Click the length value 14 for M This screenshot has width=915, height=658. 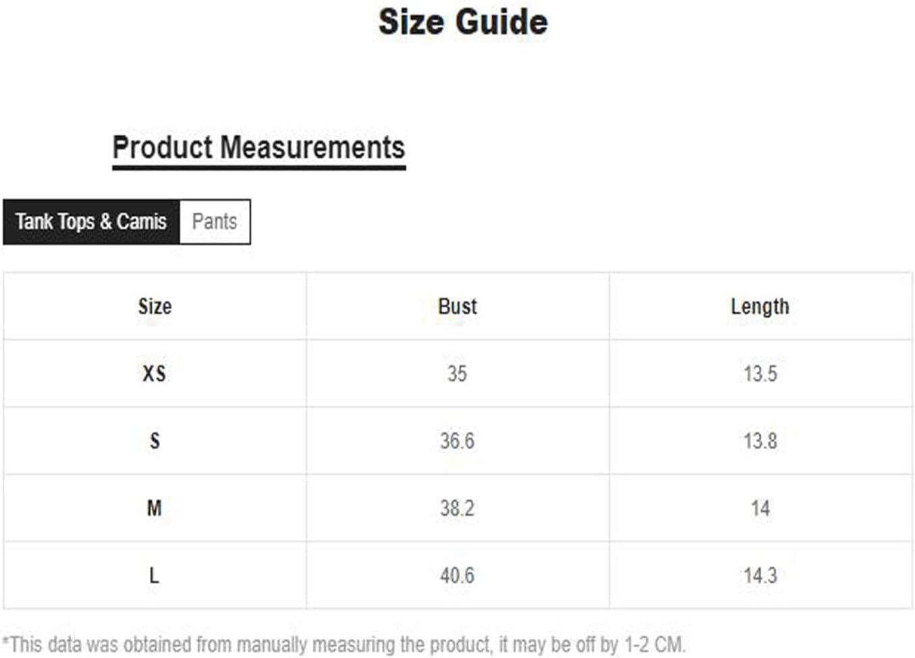click(760, 508)
